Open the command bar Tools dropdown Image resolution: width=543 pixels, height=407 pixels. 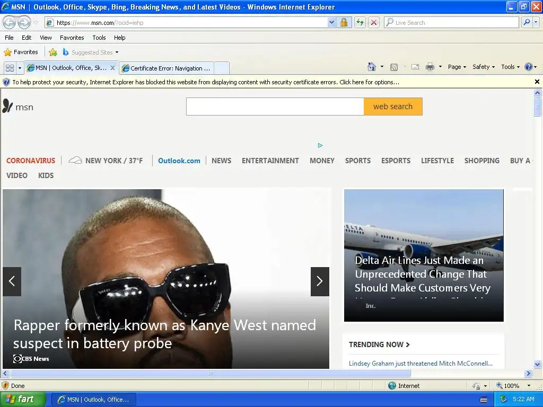[511, 67]
